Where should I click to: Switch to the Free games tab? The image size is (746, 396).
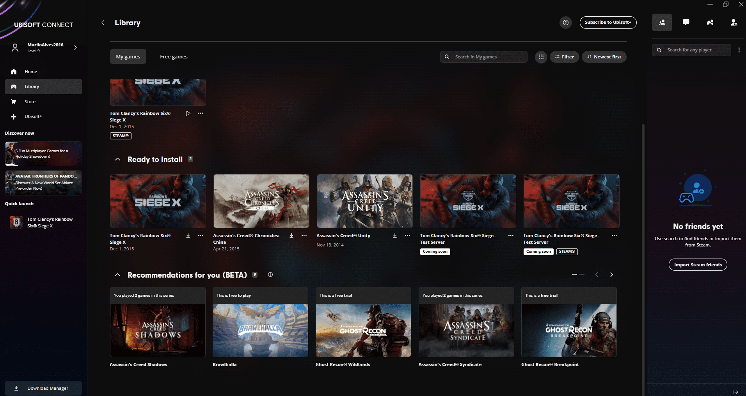tap(173, 56)
